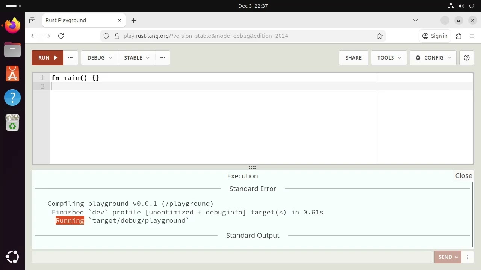The height and width of the screenshot is (270, 481).
Task: Open the help question mark icon
Action: pyautogui.click(x=467, y=58)
